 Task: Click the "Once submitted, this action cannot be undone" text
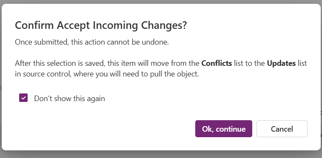pos(92,42)
